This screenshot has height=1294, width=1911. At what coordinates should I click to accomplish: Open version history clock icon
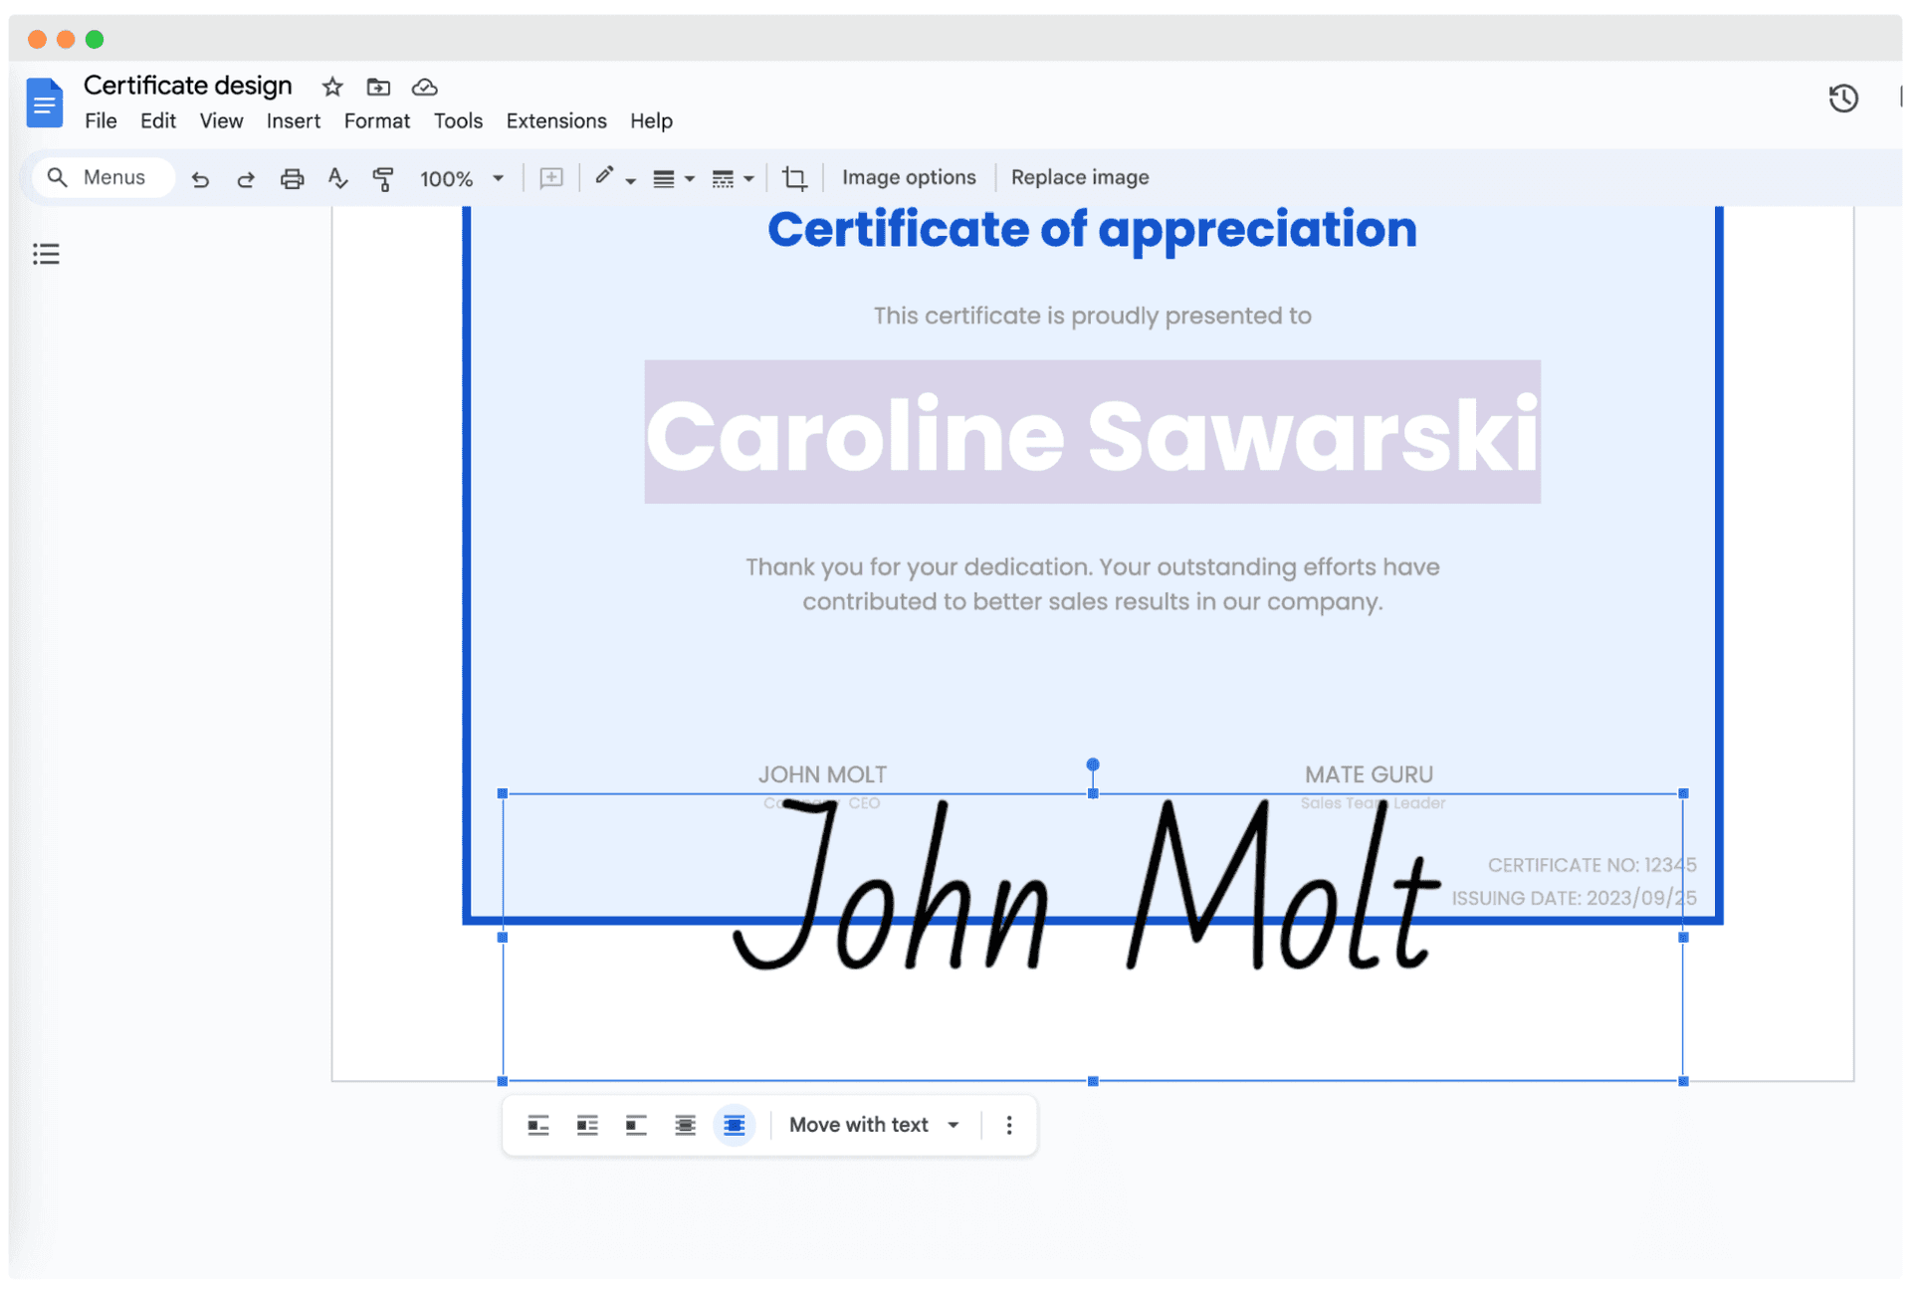(x=1843, y=98)
